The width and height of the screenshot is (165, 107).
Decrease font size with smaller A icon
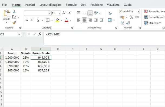point(70,13)
